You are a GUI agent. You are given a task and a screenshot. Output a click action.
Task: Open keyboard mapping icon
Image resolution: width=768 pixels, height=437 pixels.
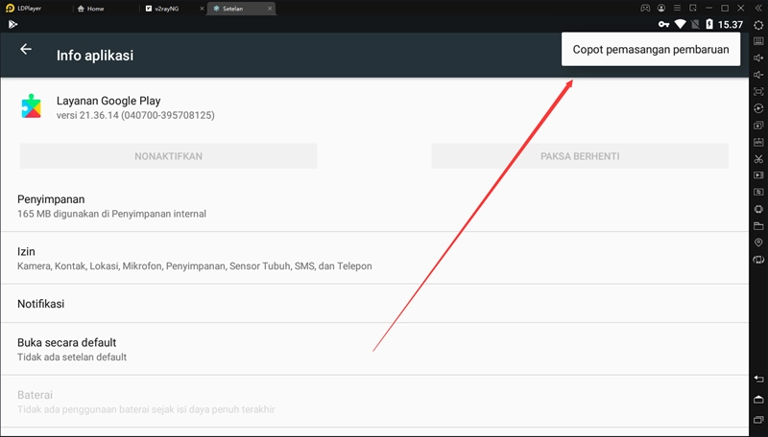[758, 41]
